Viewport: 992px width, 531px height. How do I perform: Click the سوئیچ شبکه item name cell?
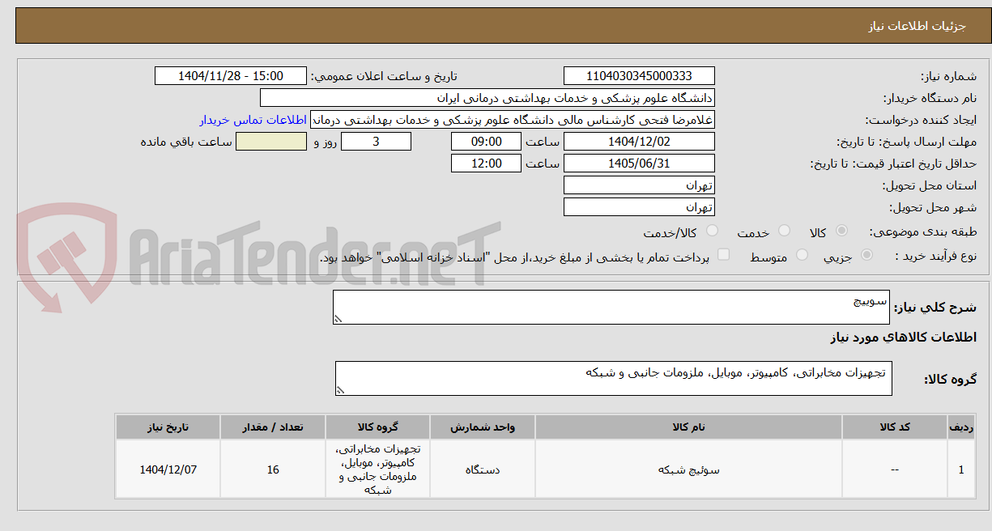click(689, 469)
